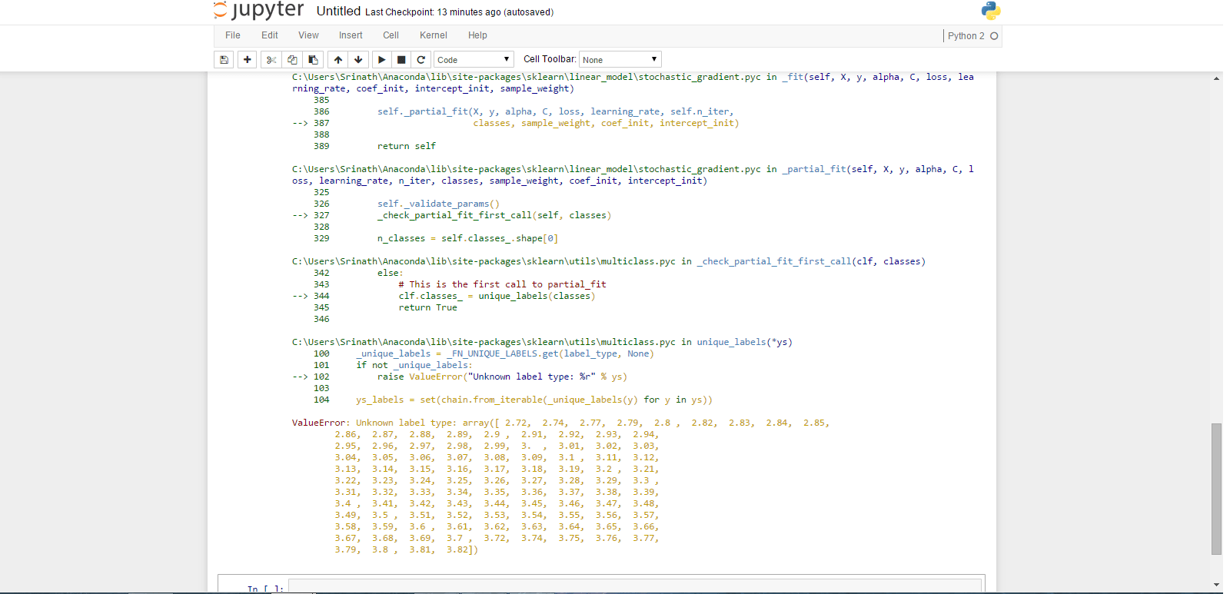Open the Cell Toolbar None dropdown

(x=620, y=59)
